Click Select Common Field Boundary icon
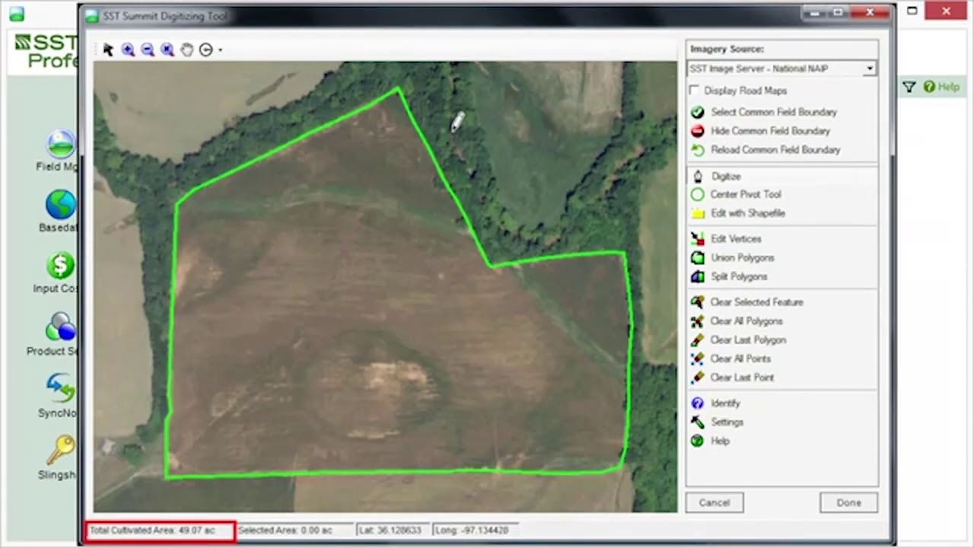The width and height of the screenshot is (974, 548). coord(697,112)
